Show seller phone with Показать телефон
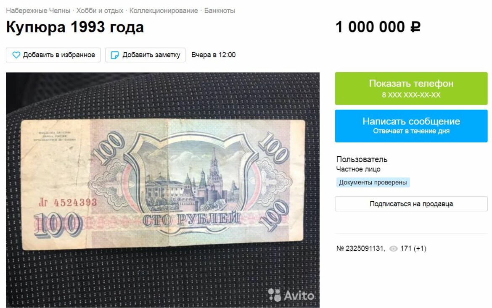492x308 pixels. (x=411, y=88)
